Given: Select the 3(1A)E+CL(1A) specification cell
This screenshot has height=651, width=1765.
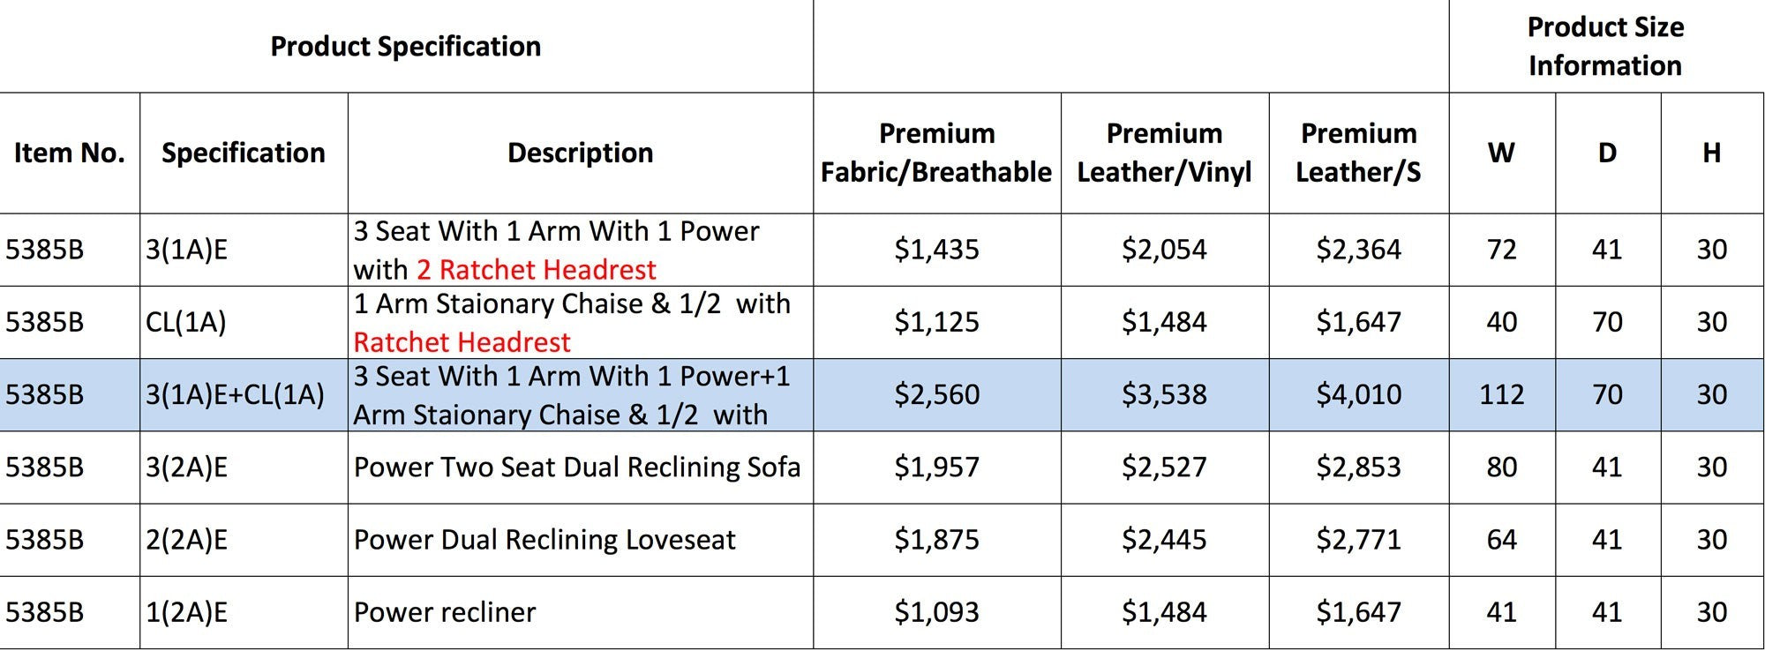Looking at the screenshot, I should pos(244,394).
